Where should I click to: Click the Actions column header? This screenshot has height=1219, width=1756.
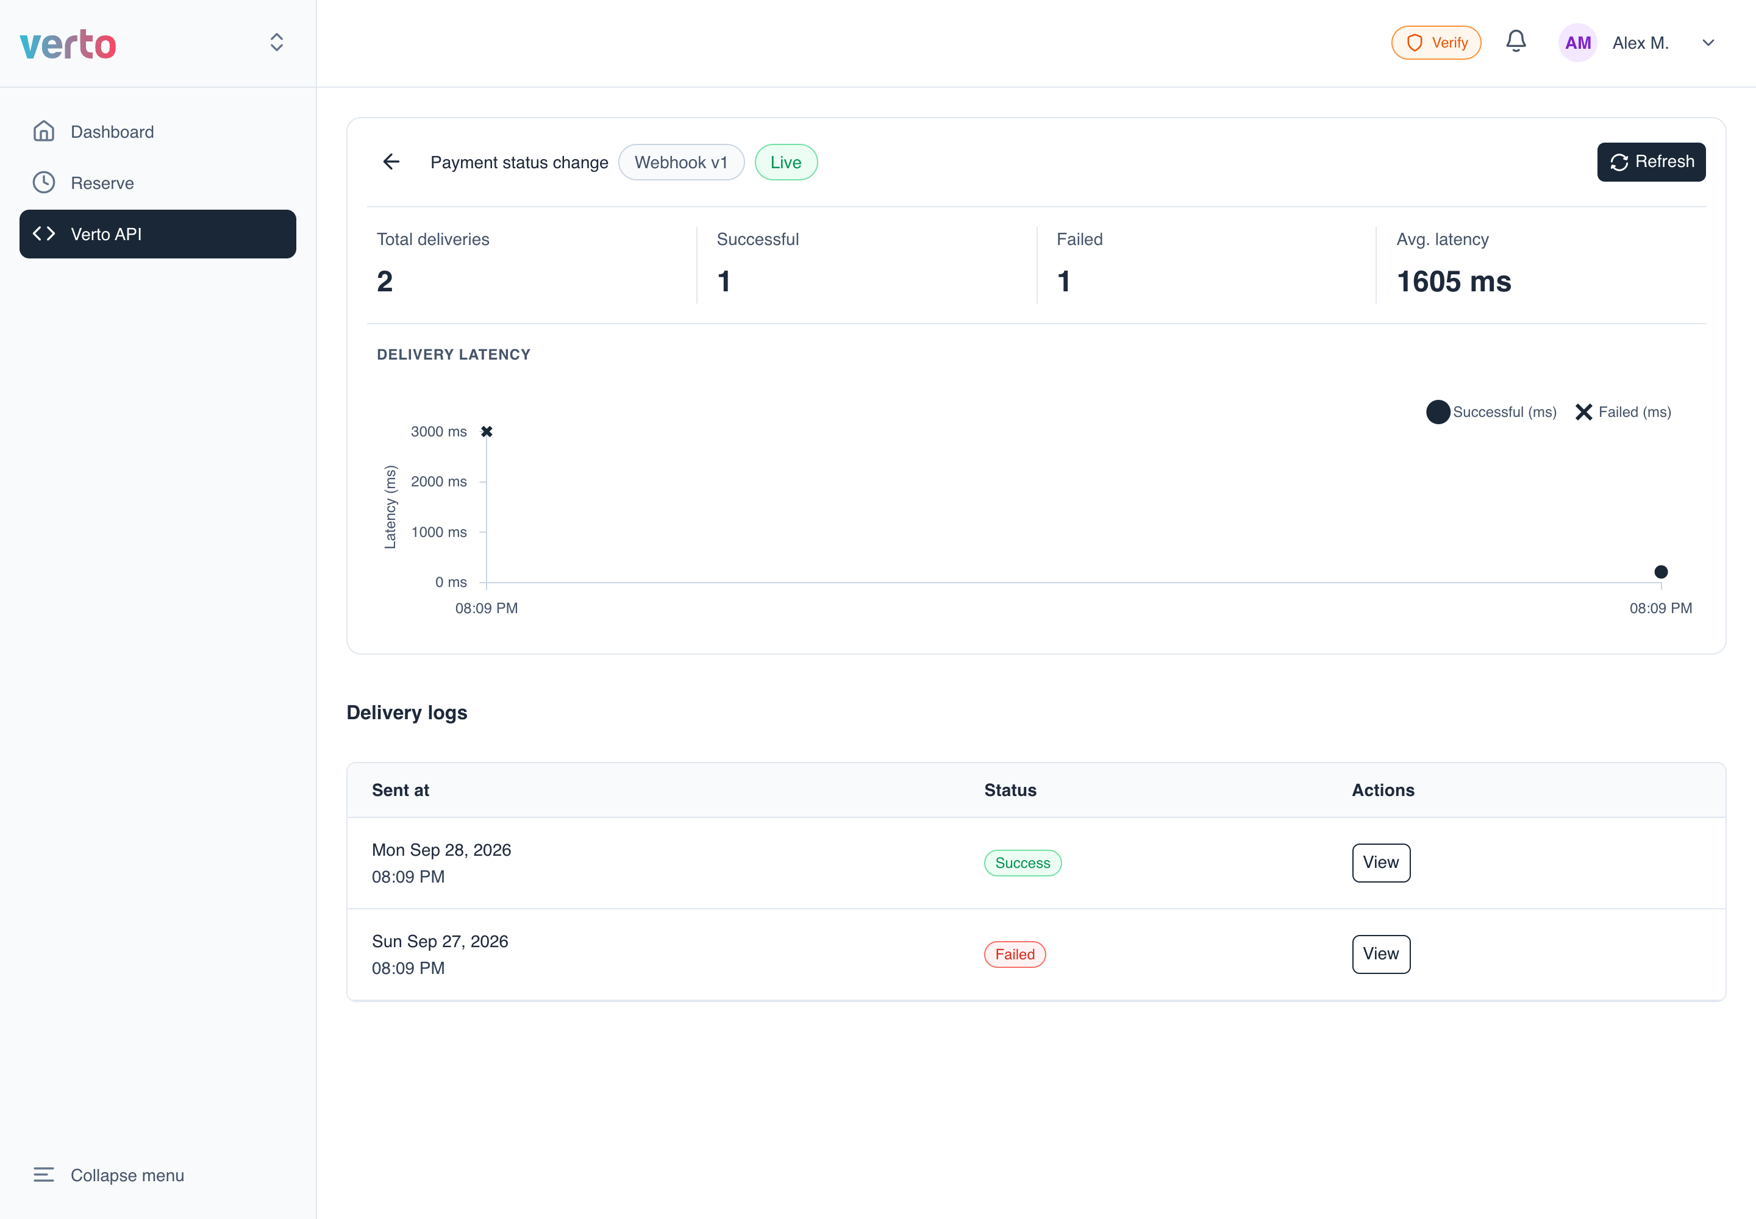point(1383,790)
